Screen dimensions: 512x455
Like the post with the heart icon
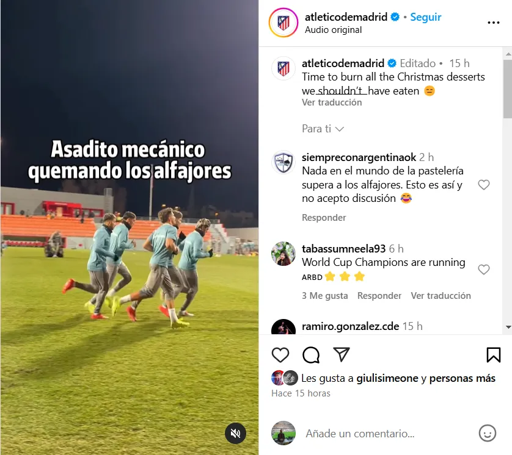tap(280, 355)
